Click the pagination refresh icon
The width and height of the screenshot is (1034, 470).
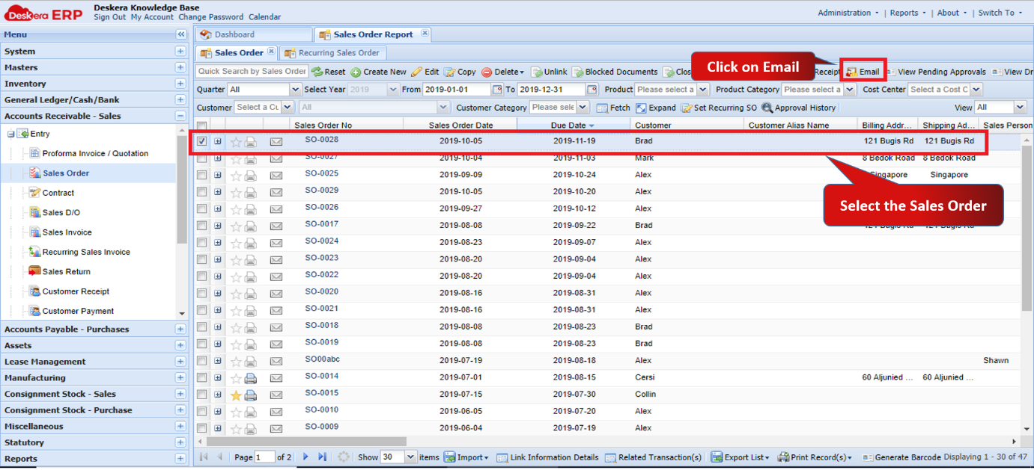344,457
